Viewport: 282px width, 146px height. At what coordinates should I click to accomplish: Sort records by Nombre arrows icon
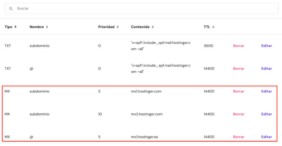(x=47, y=27)
